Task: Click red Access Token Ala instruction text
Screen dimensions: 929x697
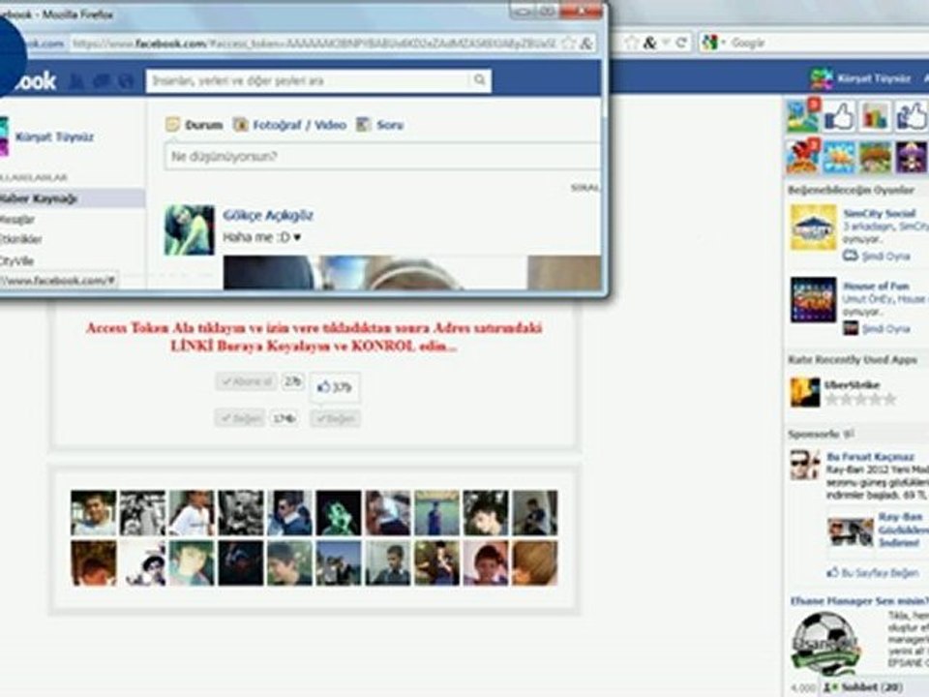Action: [314, 337]
